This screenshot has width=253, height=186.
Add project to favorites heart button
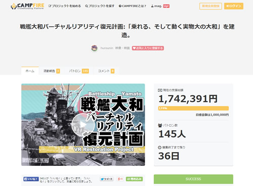click(x=148, y=48)
